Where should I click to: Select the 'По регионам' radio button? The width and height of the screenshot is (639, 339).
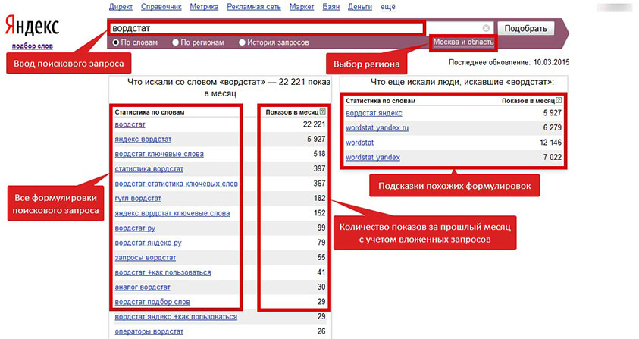coord(176,42)
